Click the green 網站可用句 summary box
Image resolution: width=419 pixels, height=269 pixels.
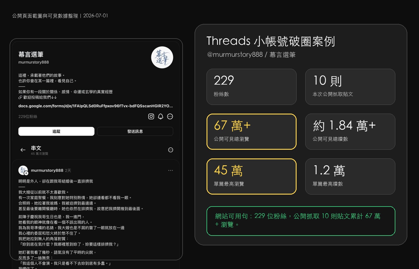coord(301,221)
